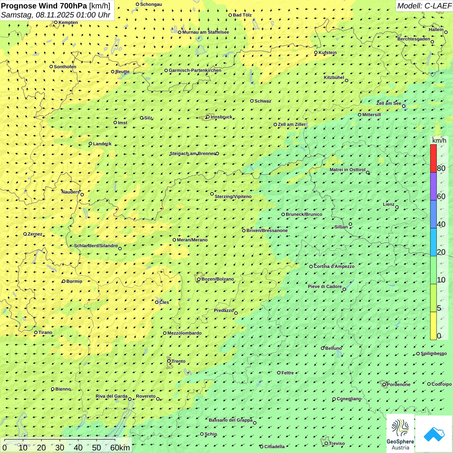Click the 'Matrei in Osttirol' label
Viewport: 453px width, 453px height.
pyautogui.click(x=348, y=170)
